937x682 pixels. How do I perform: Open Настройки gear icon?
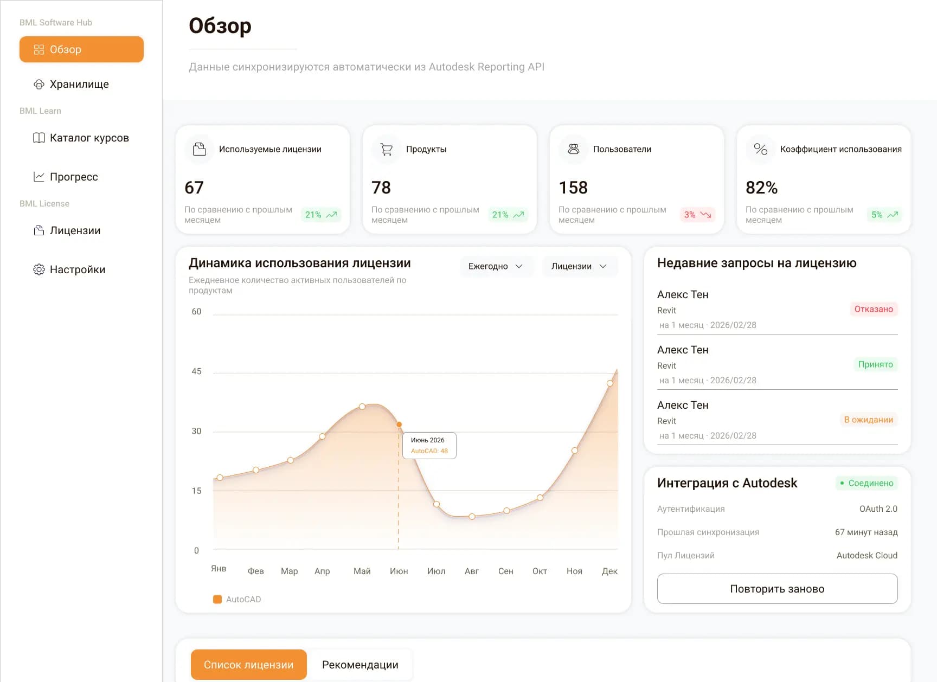(39, 269)
